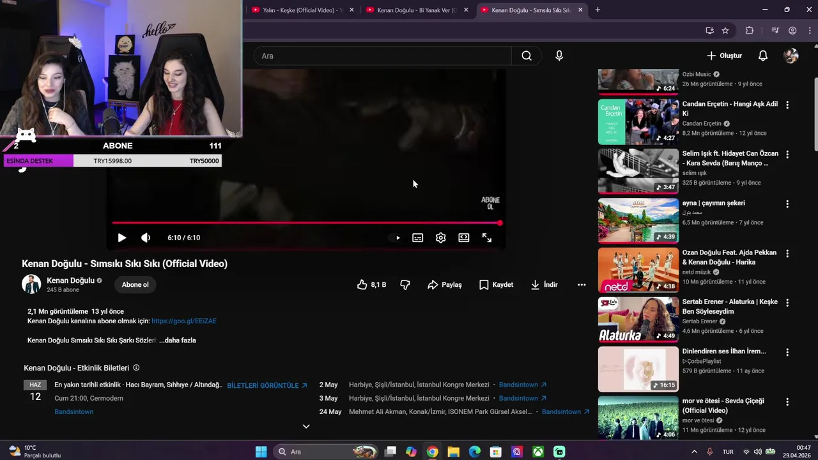Save the video with Kaydet

[496, 284]
